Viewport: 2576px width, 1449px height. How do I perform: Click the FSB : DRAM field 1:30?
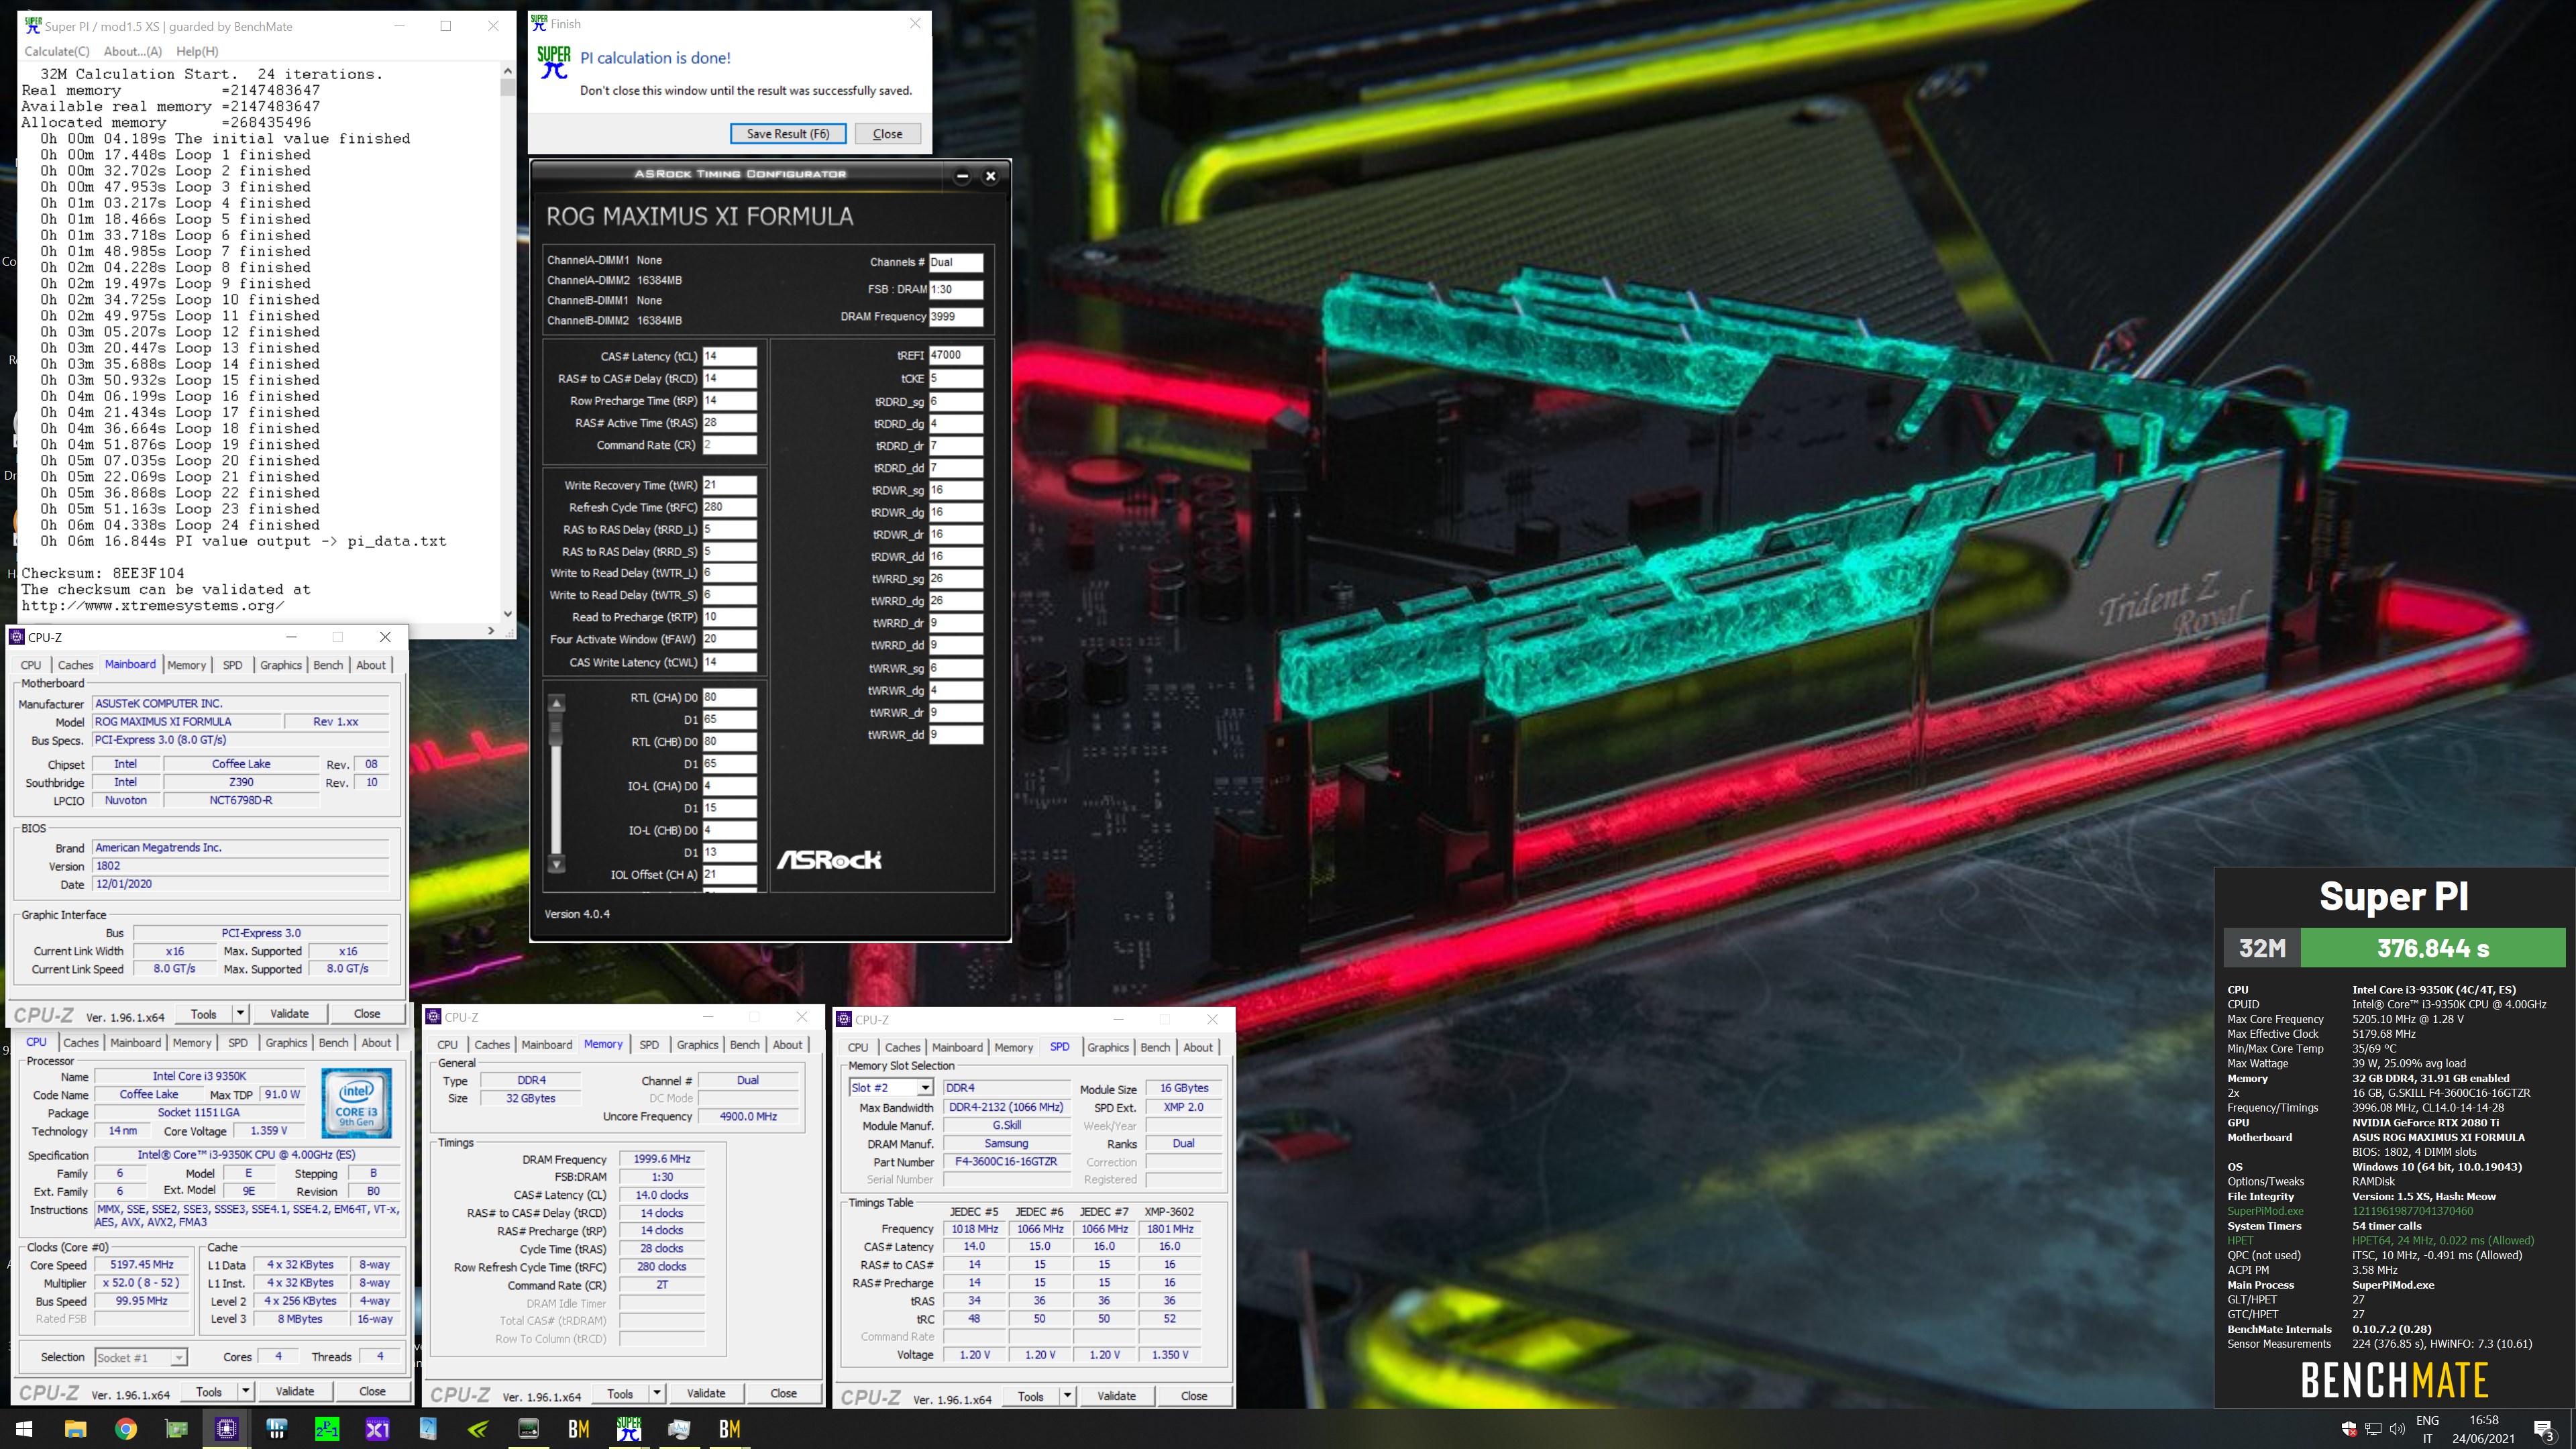pos(956,289)
